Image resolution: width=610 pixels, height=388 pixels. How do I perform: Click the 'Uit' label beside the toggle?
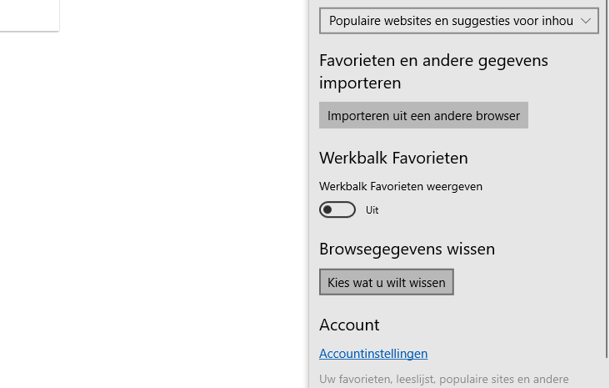coord(372,210)
